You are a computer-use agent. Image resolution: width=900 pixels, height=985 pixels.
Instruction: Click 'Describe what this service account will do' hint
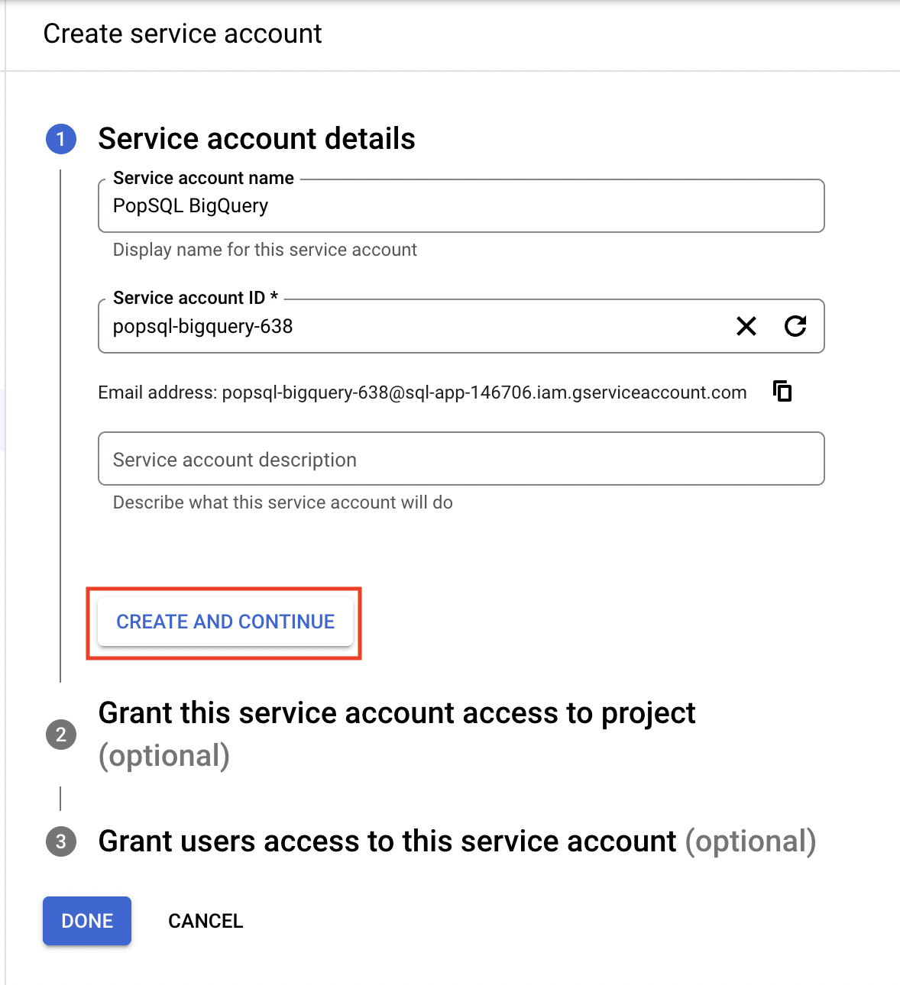click(283, 502)
